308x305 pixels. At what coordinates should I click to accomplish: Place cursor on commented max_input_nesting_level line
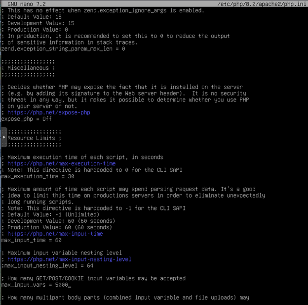[x=47, y=265]
